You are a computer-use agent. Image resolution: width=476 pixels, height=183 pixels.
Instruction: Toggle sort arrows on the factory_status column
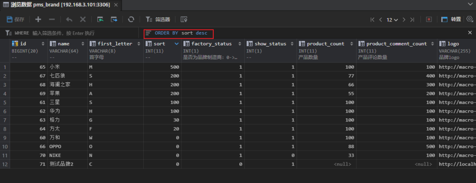tap(239, 44)
